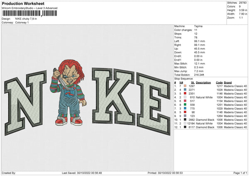Viewport: 249px width, 176px height.
Task: Select the 'Left:' label
Action: click(177, 41)
